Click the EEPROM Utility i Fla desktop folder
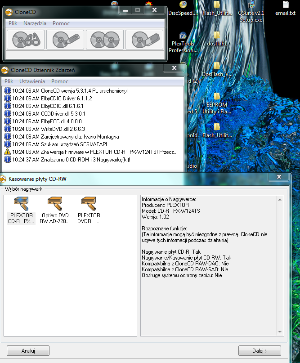The height and width of the screenshot is (363, 300). click(x=217, y=104)
